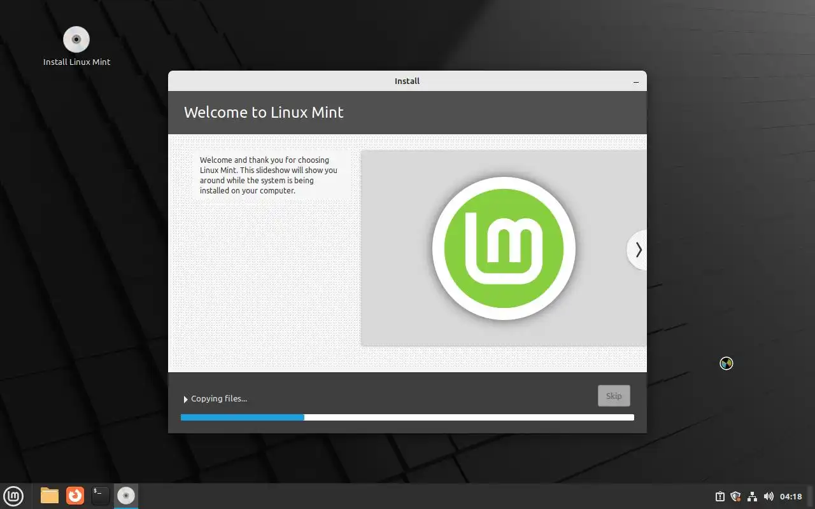Click the Welcome and thank you text
Viewport: 815px width, 509px height.
pyautogui.click(x=269, y=175)
